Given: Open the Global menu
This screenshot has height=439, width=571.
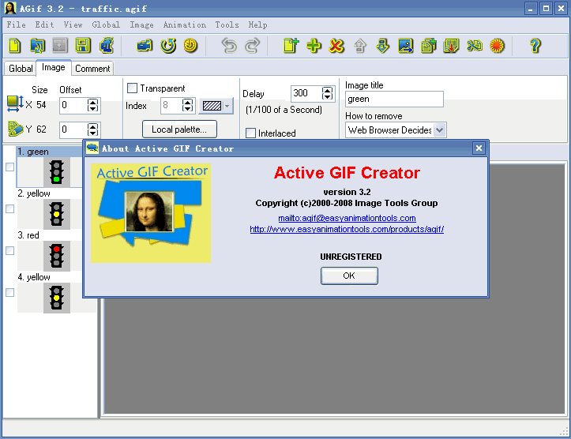Looking at the screenshot, I should click(x=106, y=24).
